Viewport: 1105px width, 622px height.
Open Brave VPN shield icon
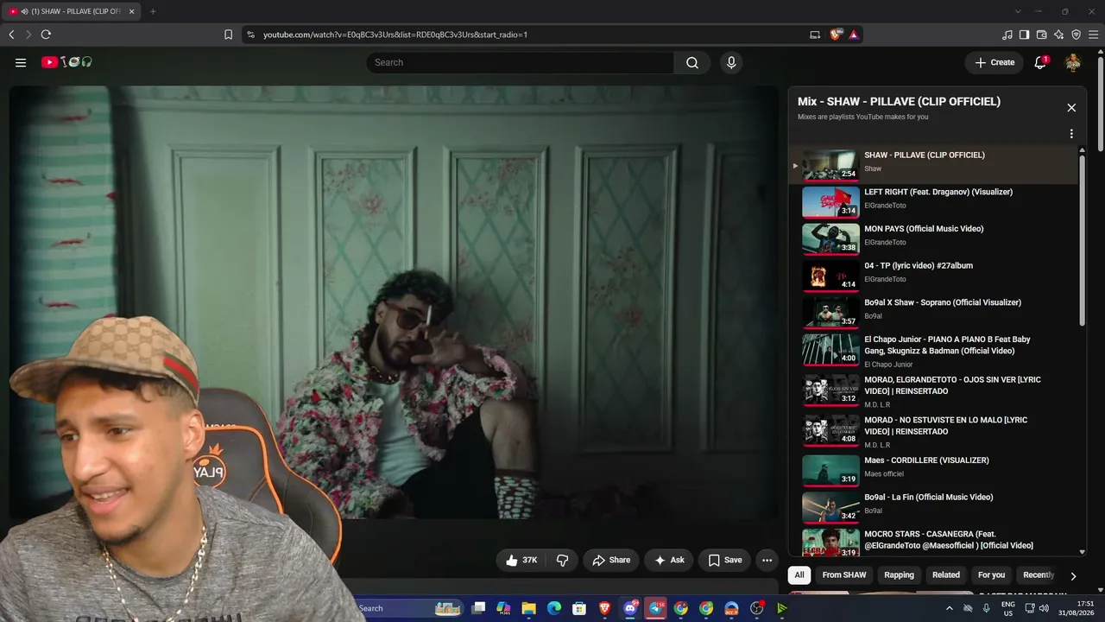pyautogui.click(x=1077, y=35)
